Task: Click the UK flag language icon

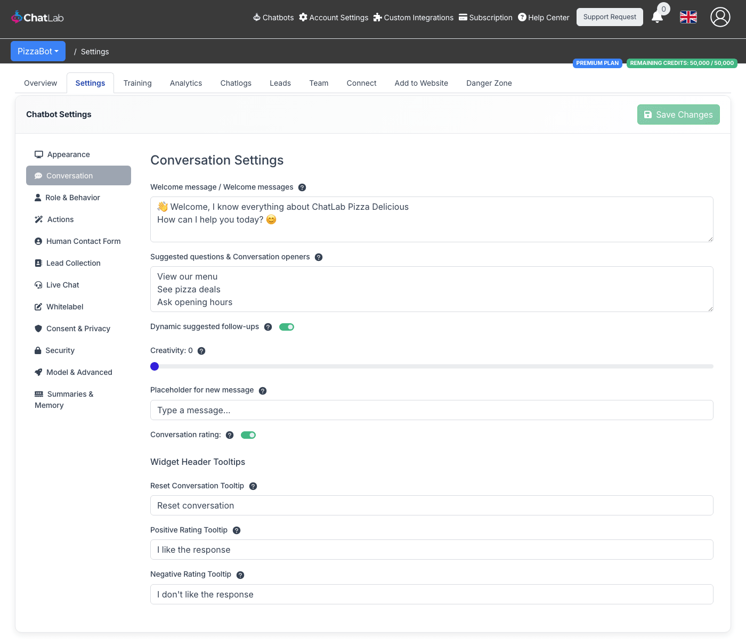Action: (x=688, y=17)
